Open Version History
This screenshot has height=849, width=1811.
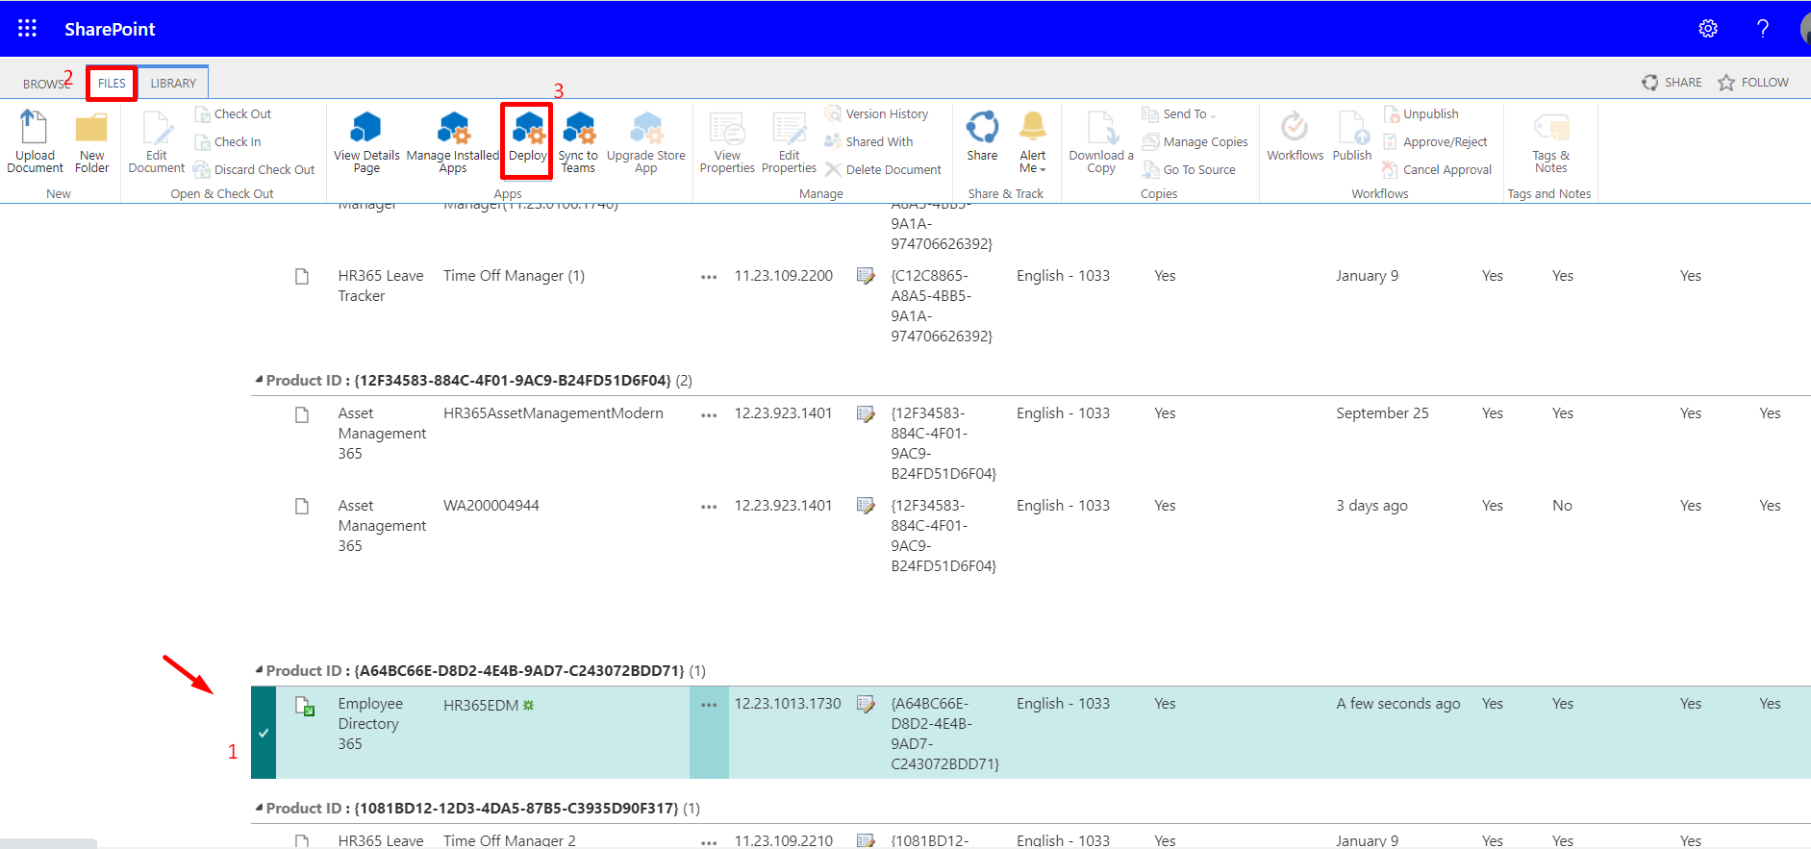click(877, 113)
